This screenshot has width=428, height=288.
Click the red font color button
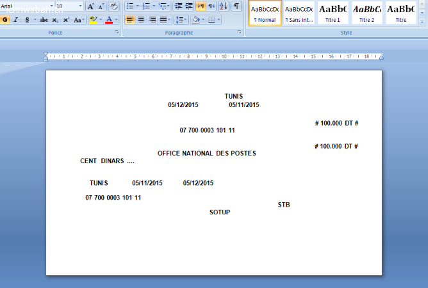click(x=109, y=20)
